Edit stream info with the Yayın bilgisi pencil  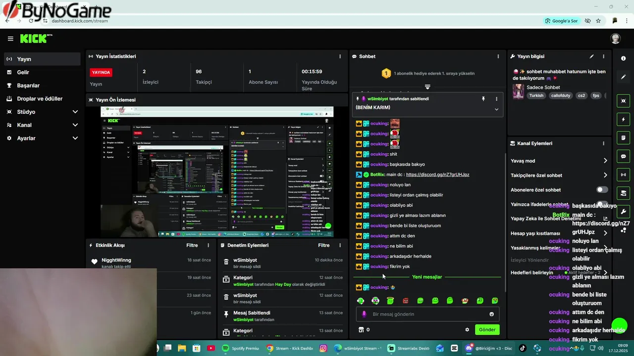click(x=591, y=56)
